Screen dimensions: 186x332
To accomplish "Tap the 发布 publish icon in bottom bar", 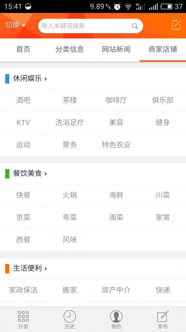I will 162,319.
